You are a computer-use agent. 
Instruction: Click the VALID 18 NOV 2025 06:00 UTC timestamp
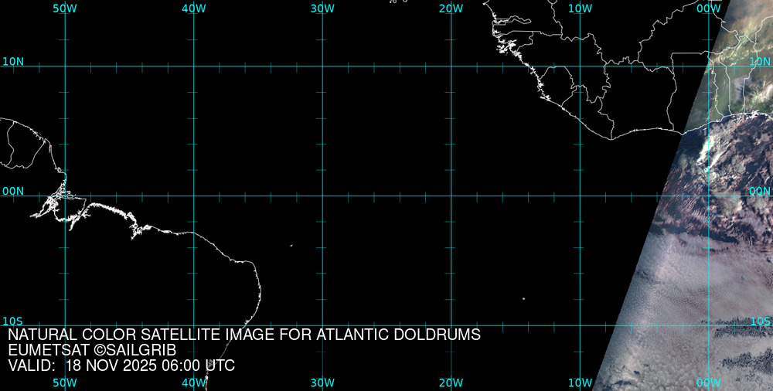[121, 365]
